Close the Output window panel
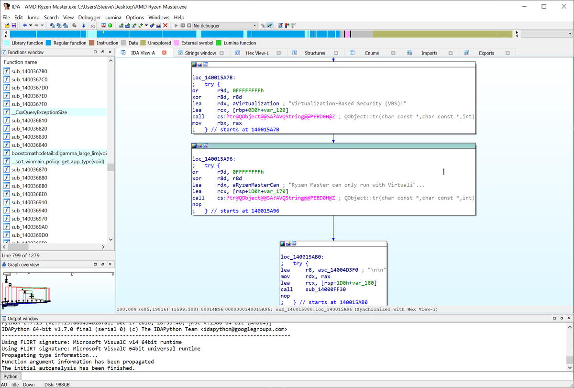The height and width of the screenshot is (388, 574). click(569, 318)
